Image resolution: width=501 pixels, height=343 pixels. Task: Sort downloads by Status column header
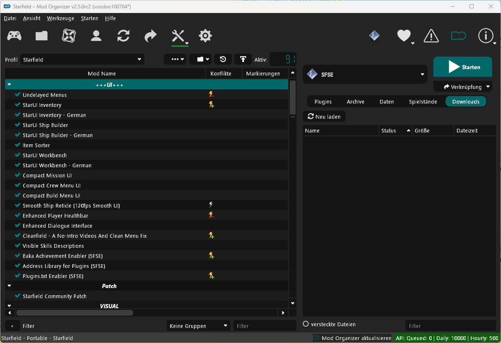click(x=395, y=130)
